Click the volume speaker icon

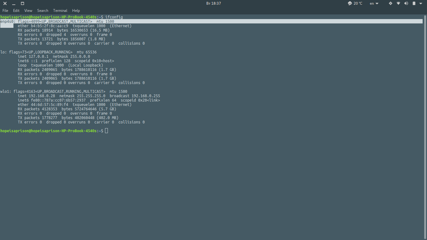(x=406, y=3)
